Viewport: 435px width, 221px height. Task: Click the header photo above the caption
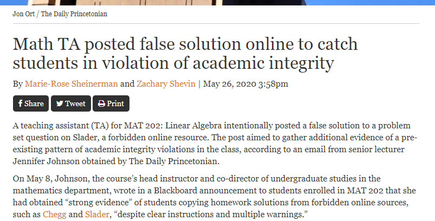[x=217, y=3]
